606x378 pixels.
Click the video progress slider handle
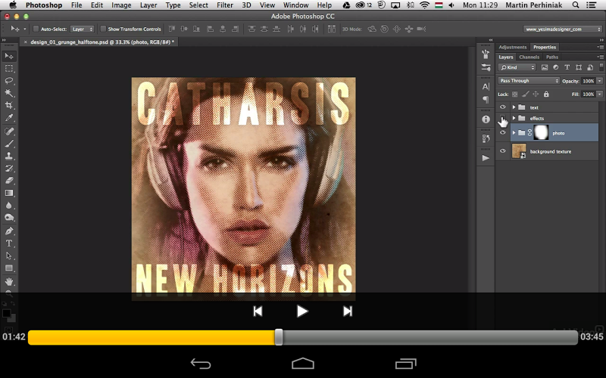click(279, 337)
